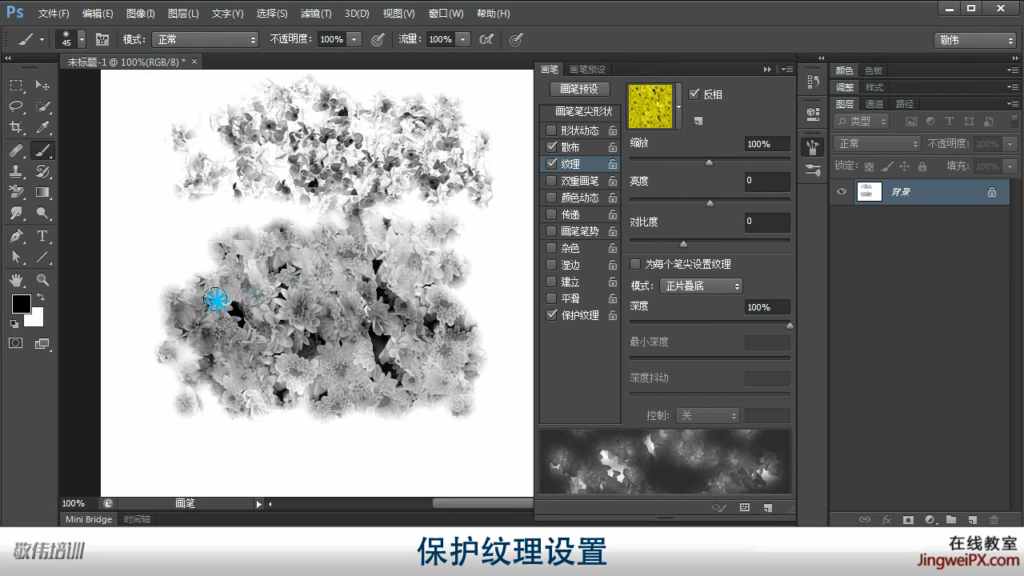Add a layer mask in Layers panel

908,519
